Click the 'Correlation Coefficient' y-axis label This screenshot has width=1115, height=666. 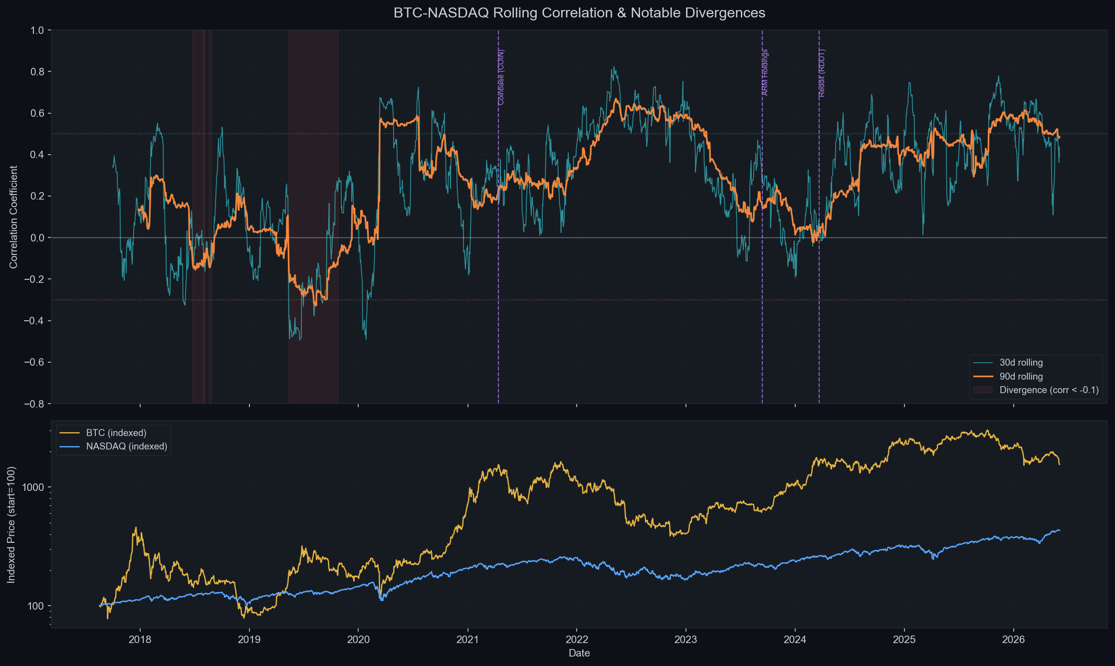pyautogui.click(x=13, y=217)
